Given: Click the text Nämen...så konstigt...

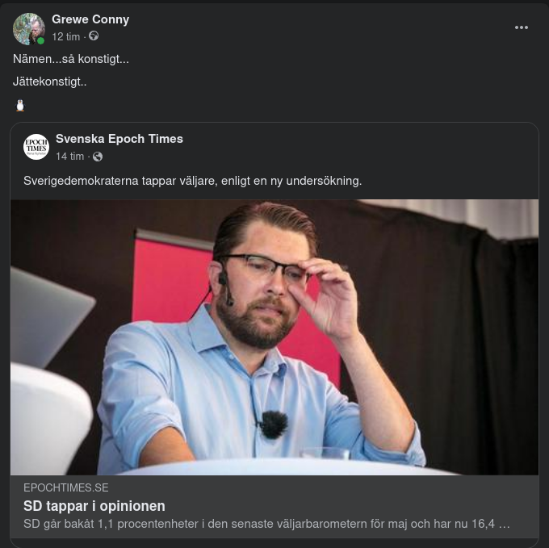Looking at the screenshot, I should pos(71,59).
